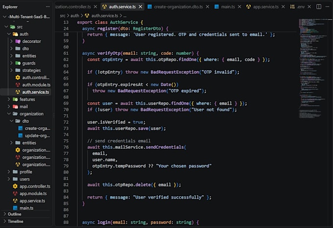Close the auth.service.ts tab
Viewport: 333px width, 228px height.
coord(141,7)
